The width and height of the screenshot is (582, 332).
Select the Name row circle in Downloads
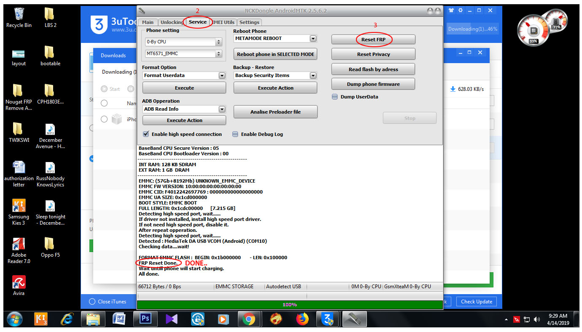[x=104, y=103]
